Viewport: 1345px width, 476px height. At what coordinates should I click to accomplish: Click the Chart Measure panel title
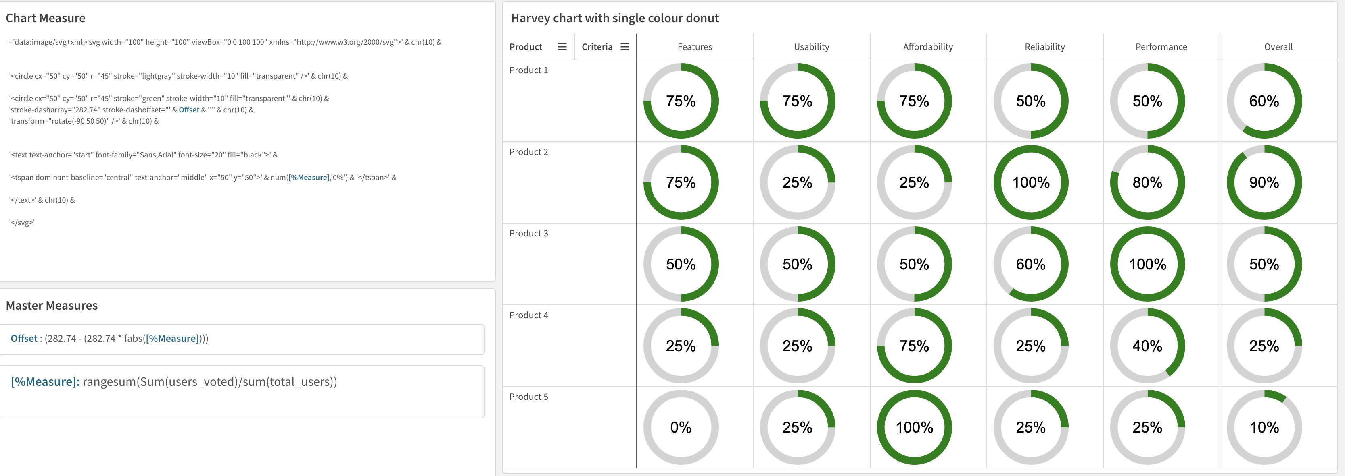point(46,18)
